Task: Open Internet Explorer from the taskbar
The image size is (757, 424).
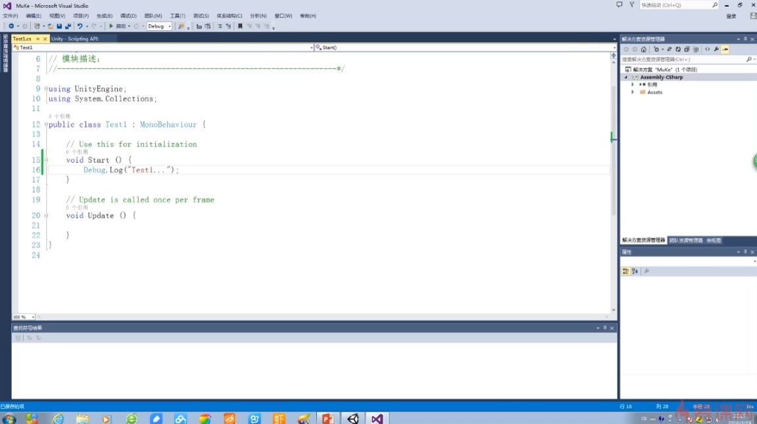Action: tap(58, 419)
